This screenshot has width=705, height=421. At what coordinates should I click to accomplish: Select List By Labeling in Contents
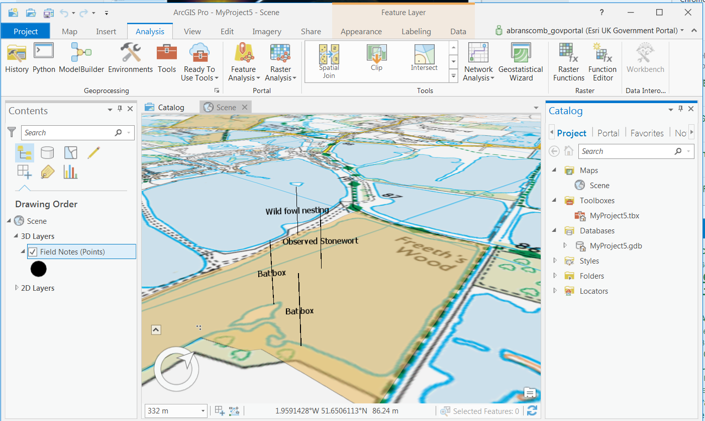[x=47, y=172]
